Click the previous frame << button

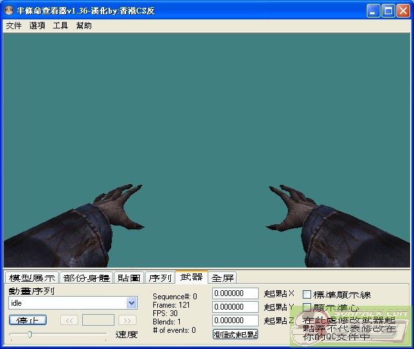pos(69,320)
